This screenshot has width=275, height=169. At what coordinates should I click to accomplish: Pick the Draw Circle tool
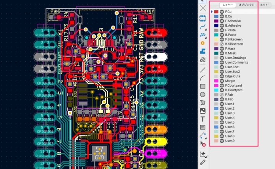[x=203, y=94]
